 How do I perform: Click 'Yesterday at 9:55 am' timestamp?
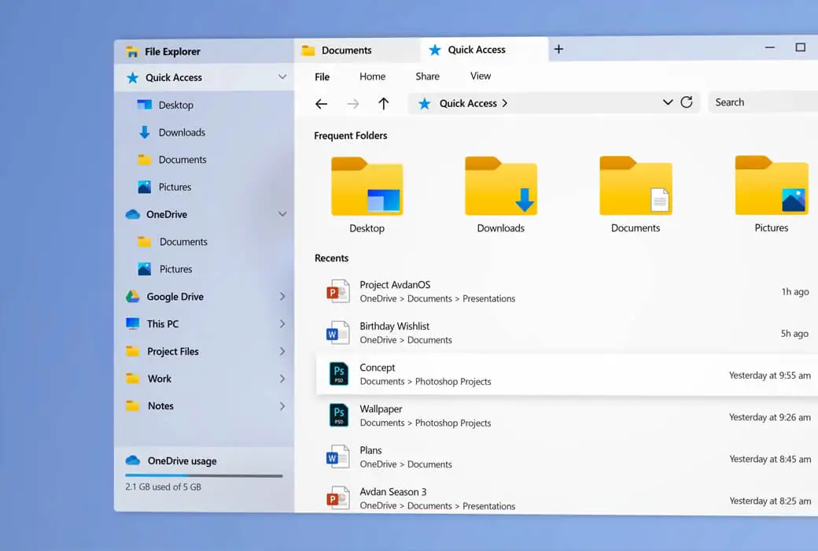[x=769, y=375]
